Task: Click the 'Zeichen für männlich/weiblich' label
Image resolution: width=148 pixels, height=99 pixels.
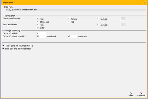Action: (x=14, y=36)
